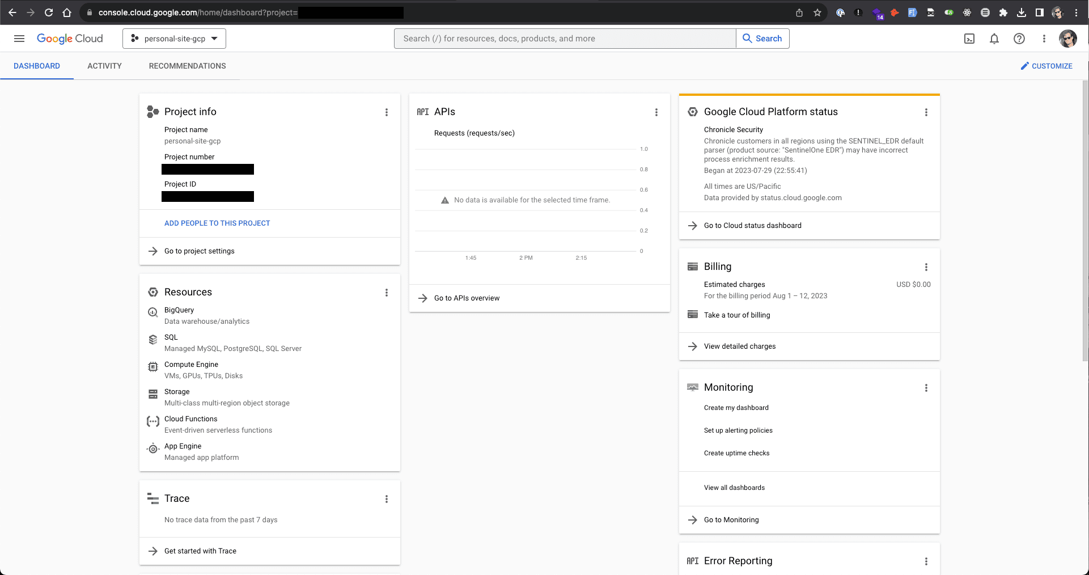Bookmark page with star icon

[x=817, y=12]
